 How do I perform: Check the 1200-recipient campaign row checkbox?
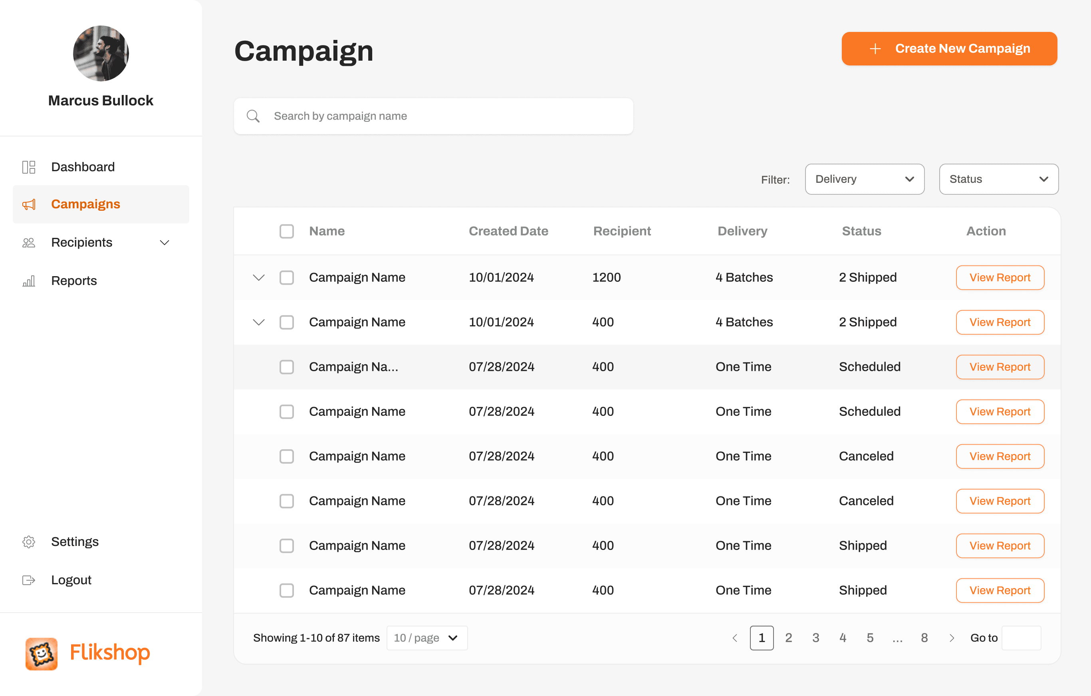point(286,278)
